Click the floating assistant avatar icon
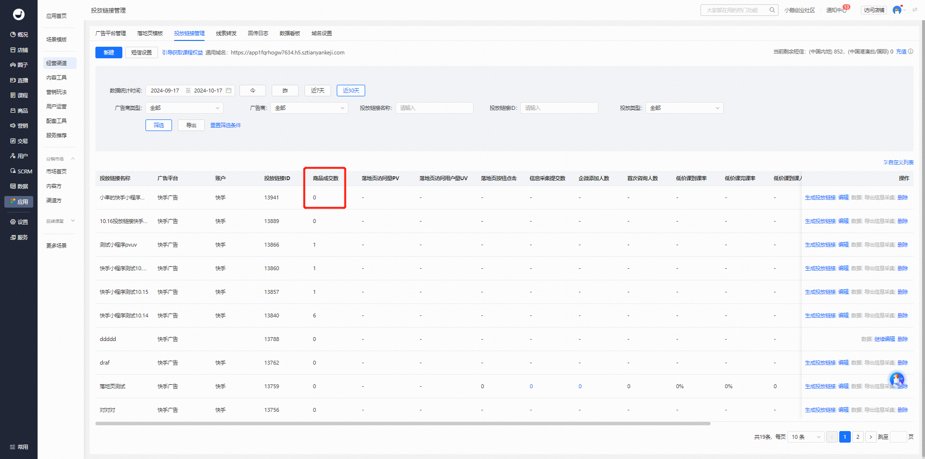Viewport: 925px width, 459px height. click(x=897, y=380)
